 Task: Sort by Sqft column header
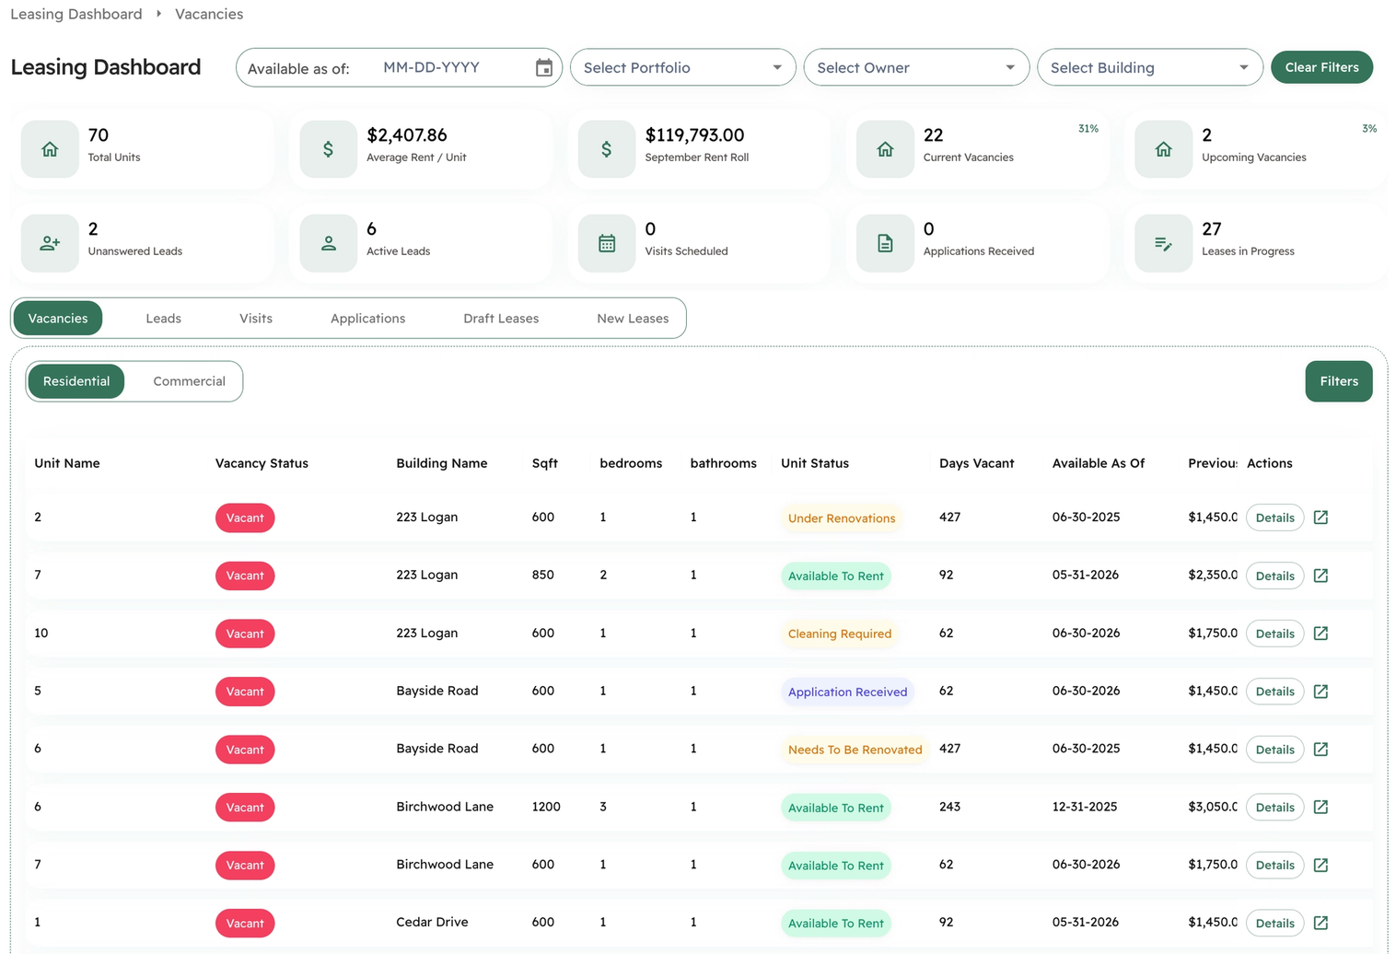[545, 463]
